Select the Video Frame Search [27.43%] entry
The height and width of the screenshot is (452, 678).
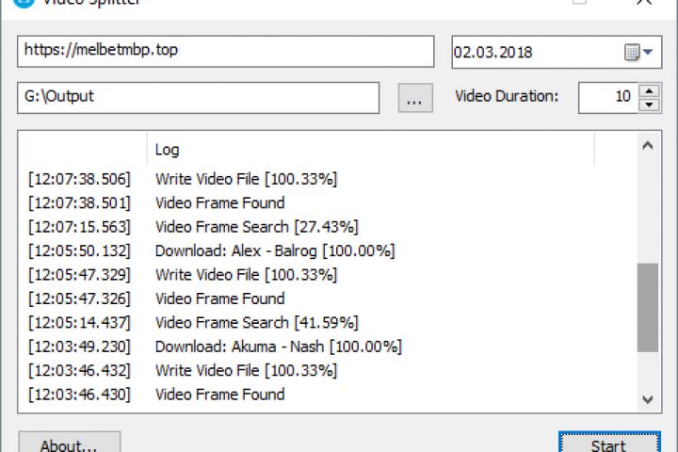coord(256,227)
